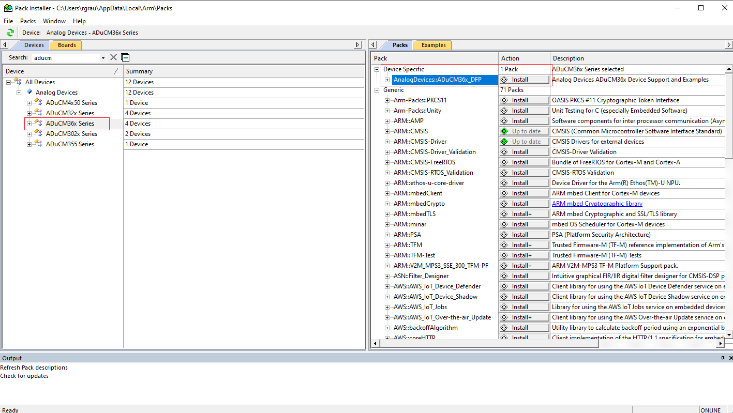Click the Action column header
The height and width of the screenshot is (413, 733).
(x=524, y=58)
